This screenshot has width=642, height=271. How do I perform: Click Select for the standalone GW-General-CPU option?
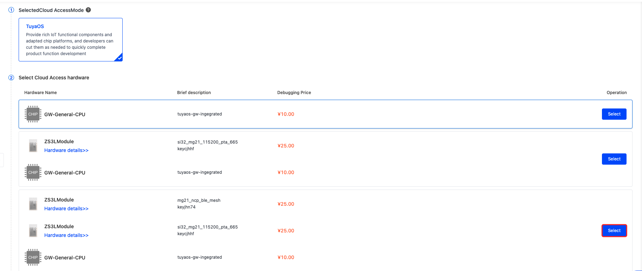pyautogui.click(x=614, y=114)
